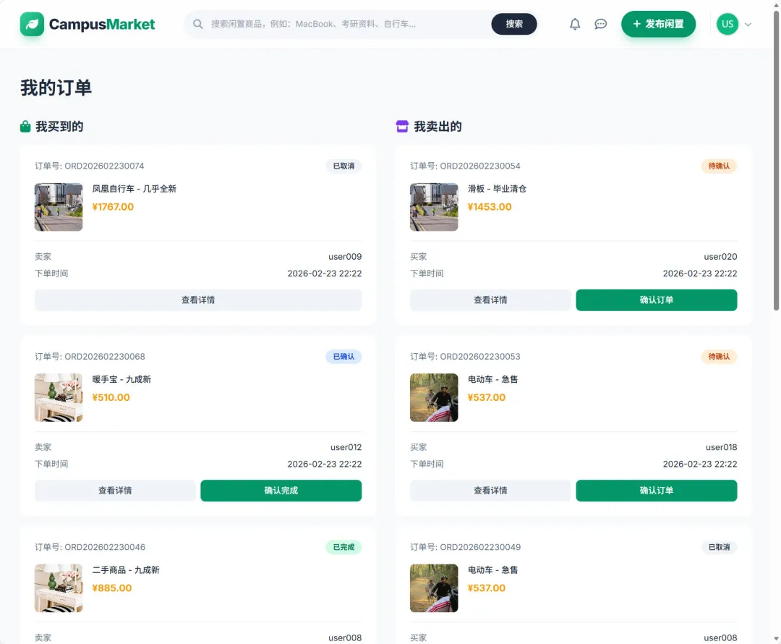Open the 二手商品 product thumbnail
This screenshot has height=644, width=781.
(59, 588)
